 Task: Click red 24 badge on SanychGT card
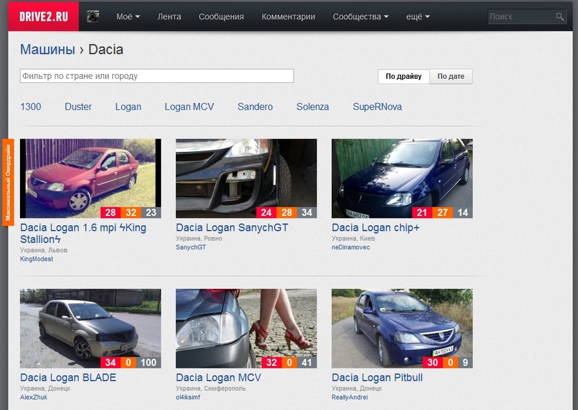pos(266,213)
